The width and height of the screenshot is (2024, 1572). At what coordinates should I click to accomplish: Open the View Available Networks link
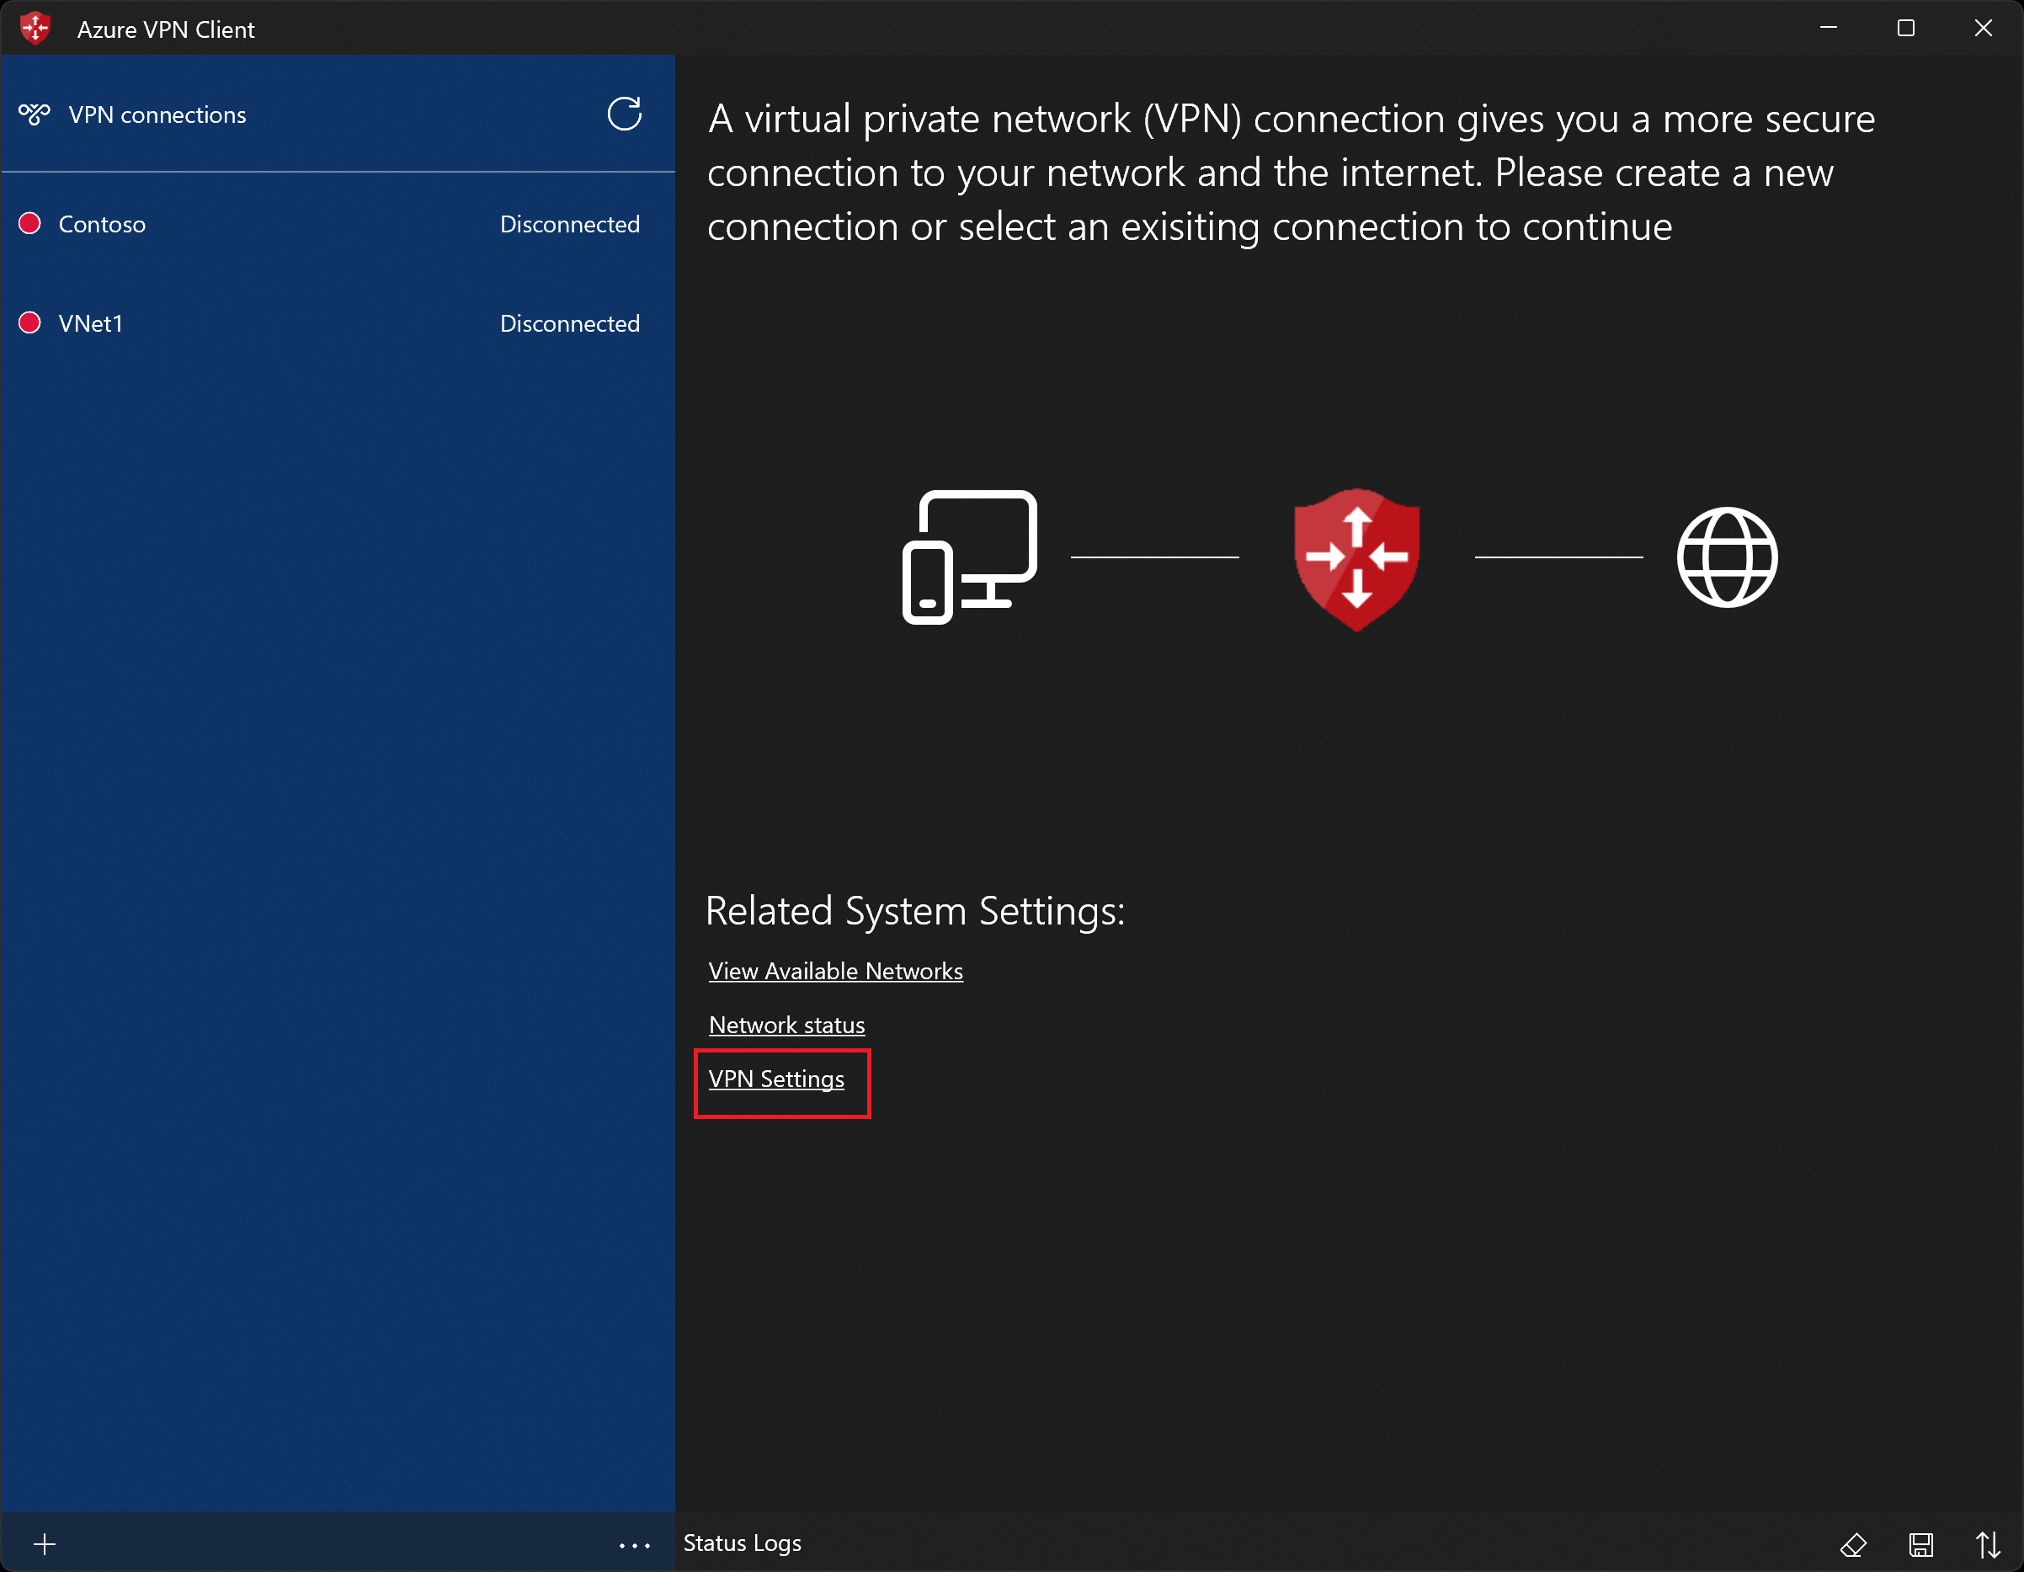835,972
